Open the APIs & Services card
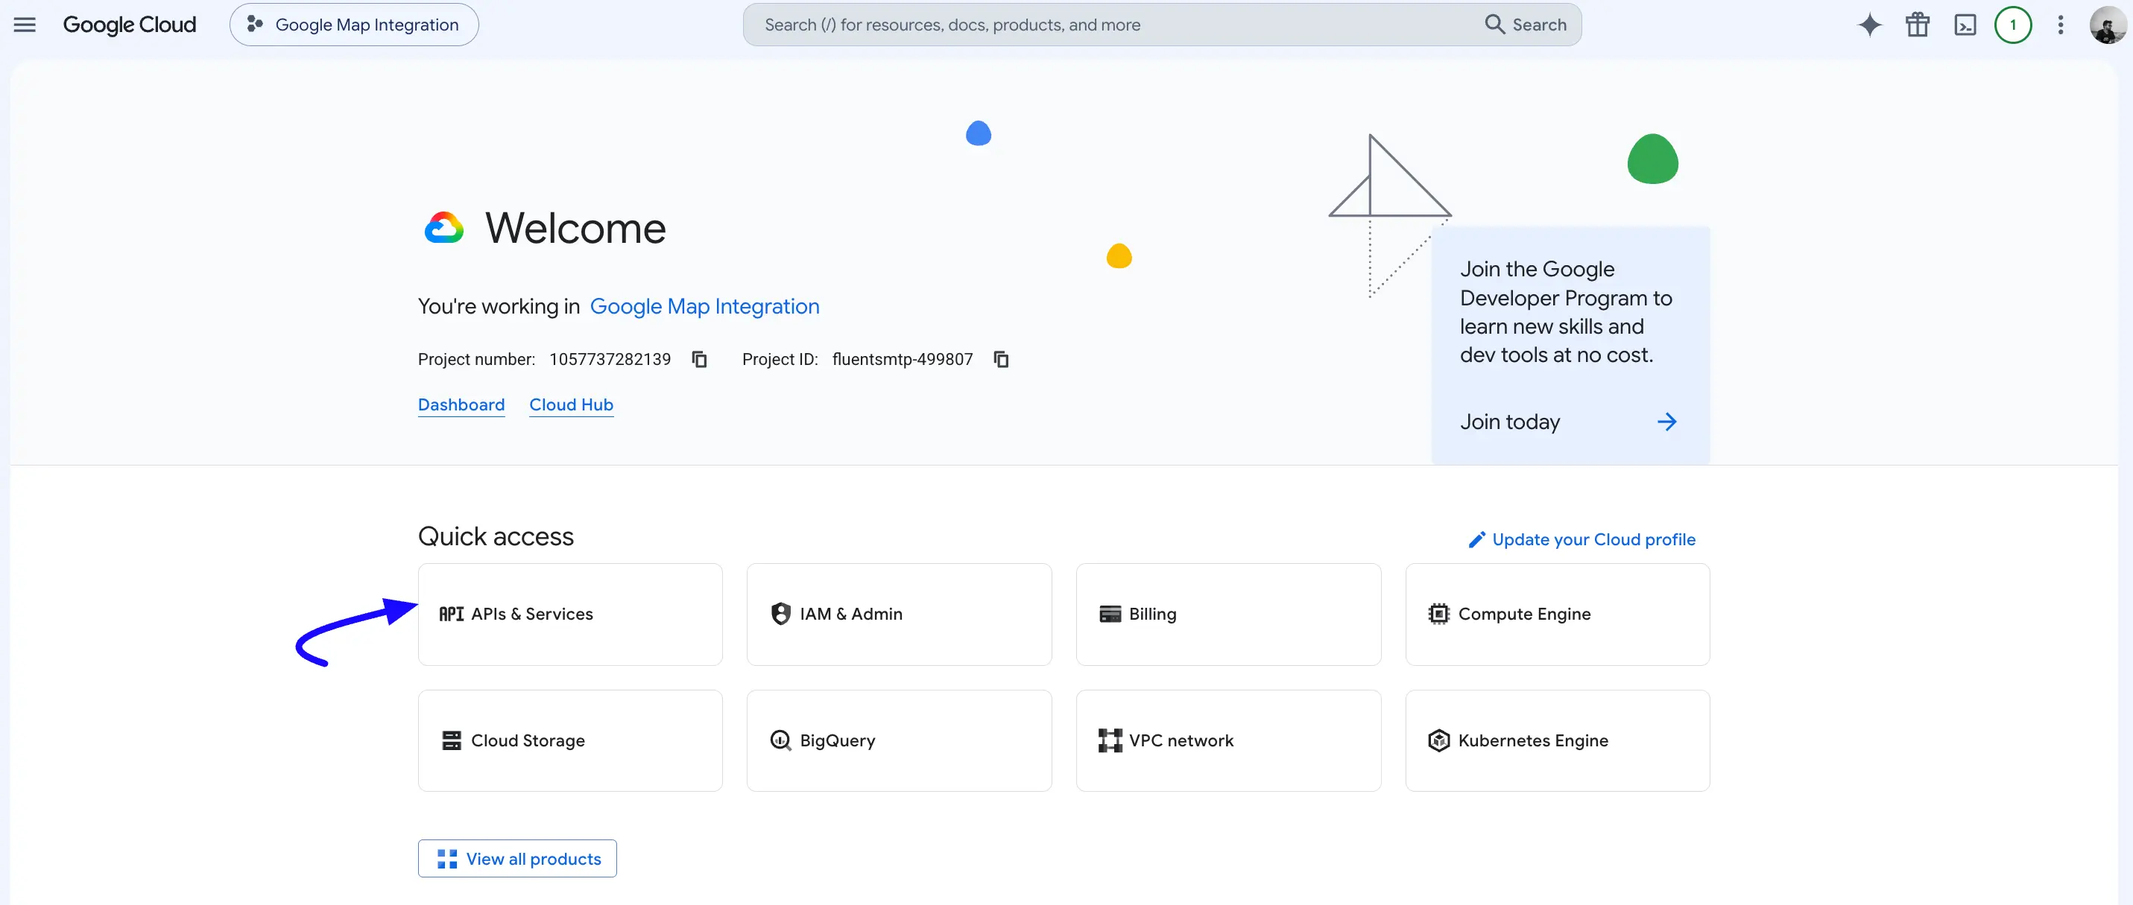 570,615
